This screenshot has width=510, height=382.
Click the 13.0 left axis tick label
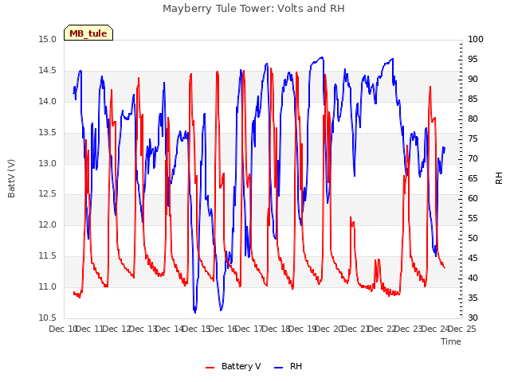click(48, 163)
